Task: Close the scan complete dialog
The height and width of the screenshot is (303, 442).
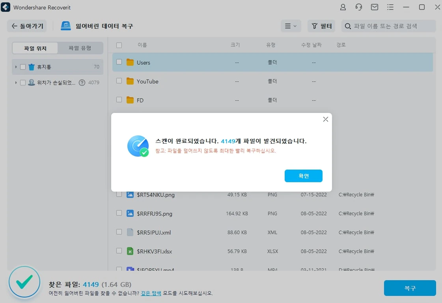Action: (326, 119)
